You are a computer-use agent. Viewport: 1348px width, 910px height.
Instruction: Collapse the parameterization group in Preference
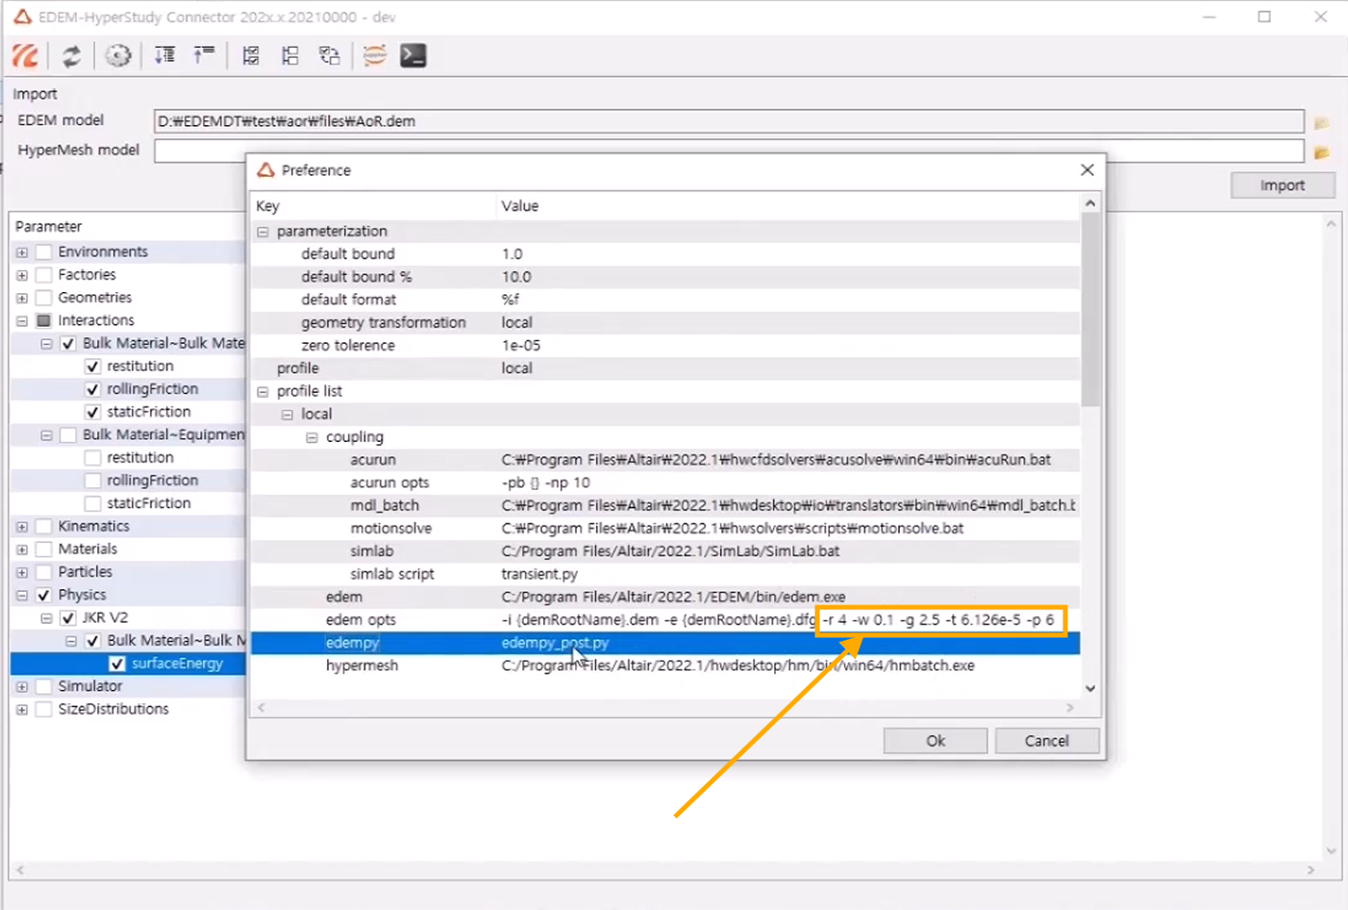[262, 232]
